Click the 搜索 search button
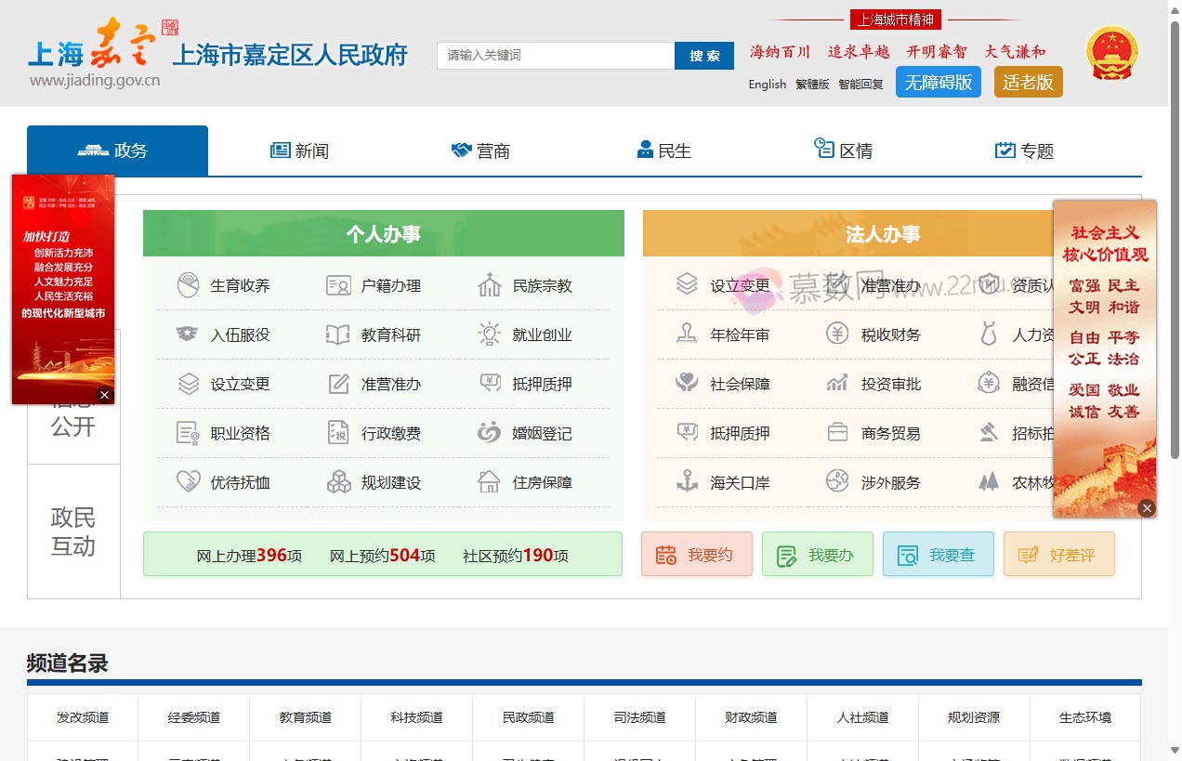Viewport: 1182px width, 761px height. point(703,56)
